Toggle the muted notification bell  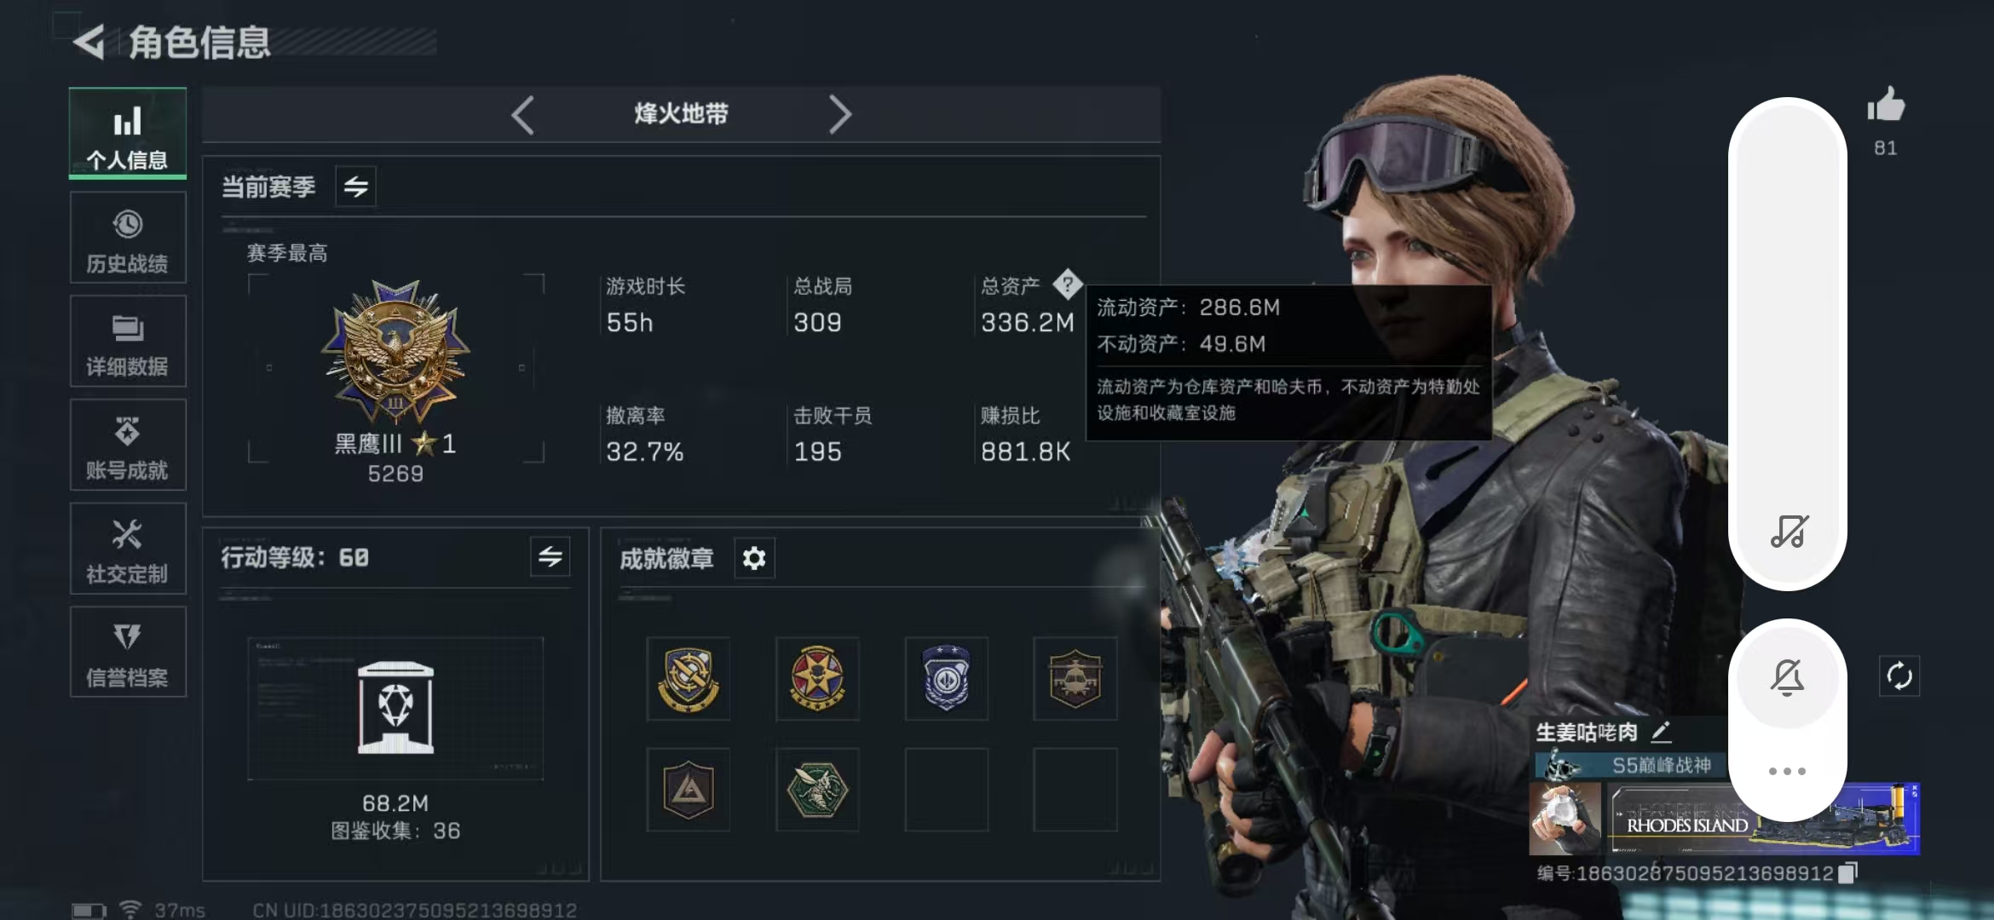[1788, 677]
